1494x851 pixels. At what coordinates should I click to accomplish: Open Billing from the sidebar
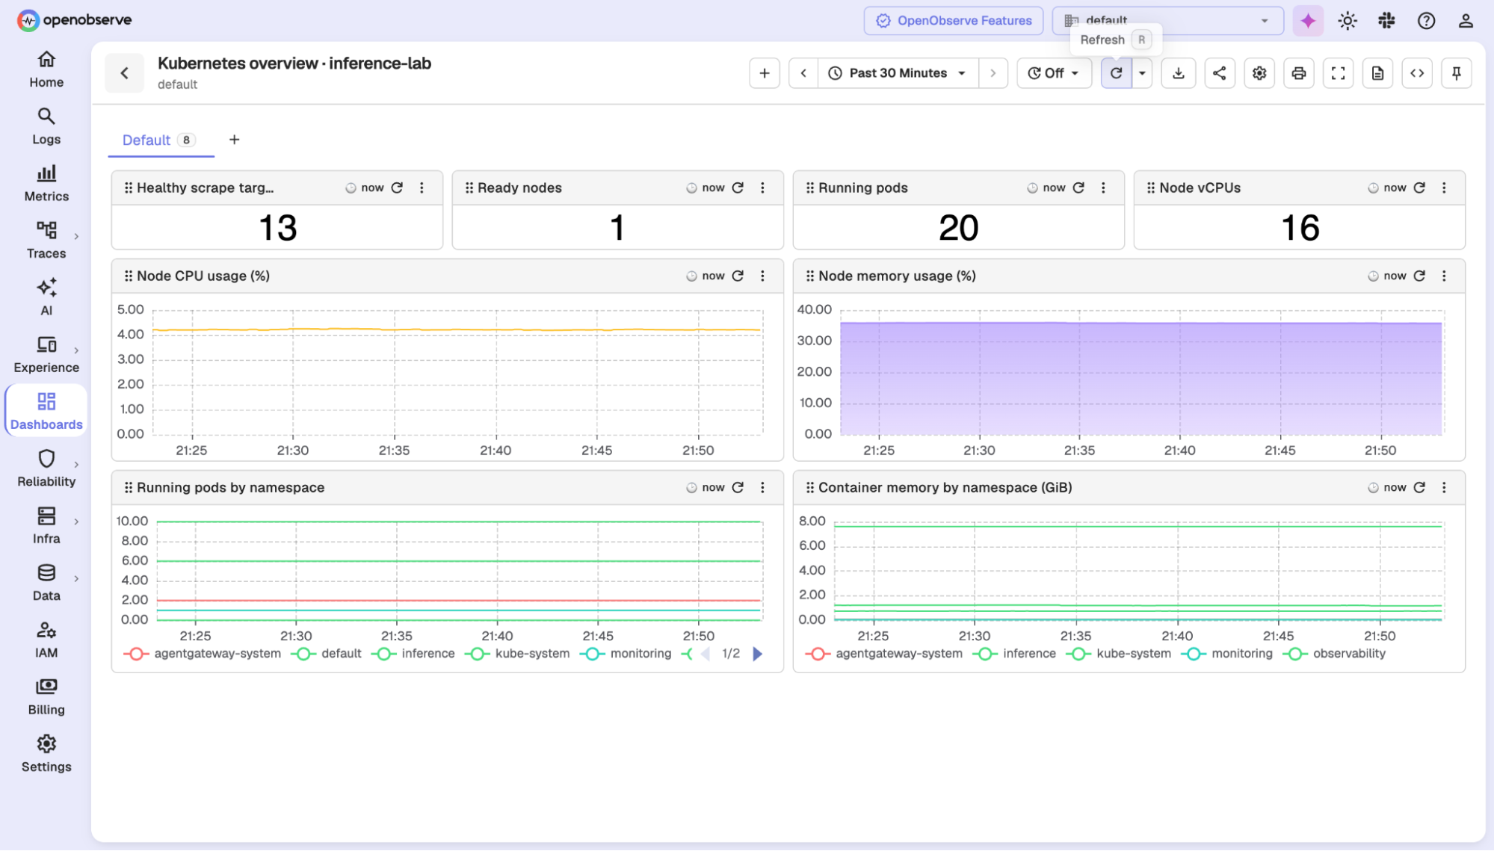coord(46,696)
